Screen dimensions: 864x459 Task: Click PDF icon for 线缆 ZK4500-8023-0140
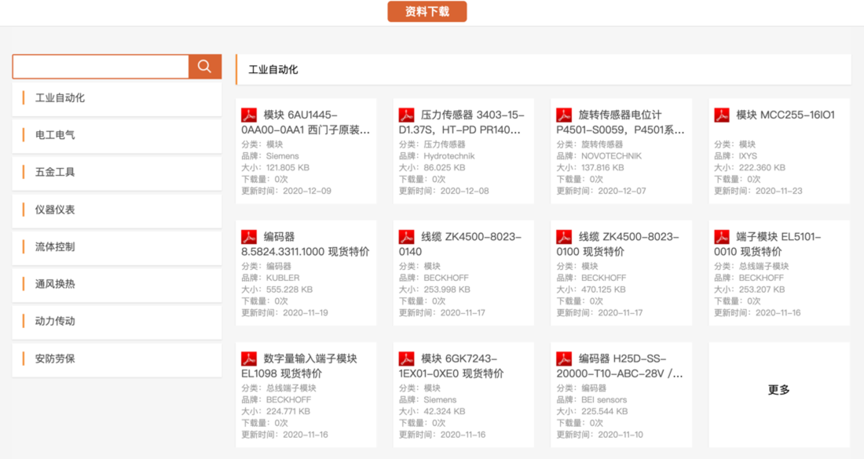coord(406,237)
